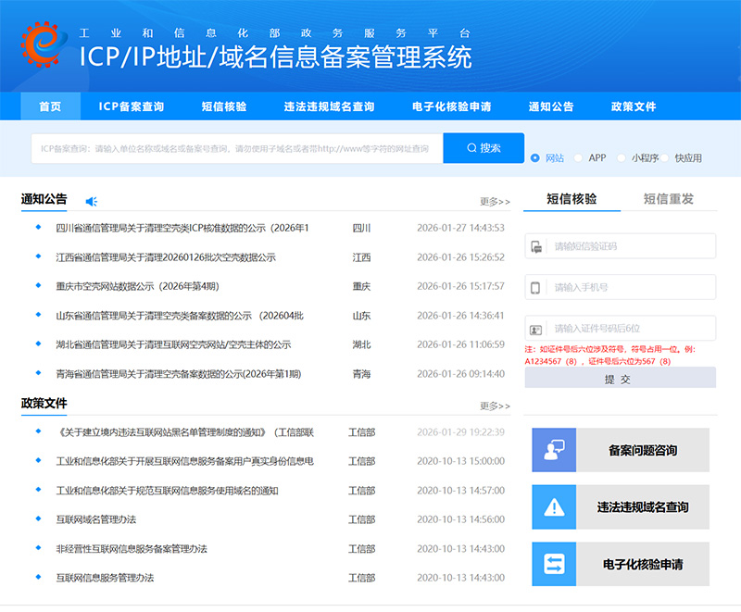Navigate to 电子化核验申请 in top menu
The height and width of the screenshot is (612, 741).
click(451, 106)
